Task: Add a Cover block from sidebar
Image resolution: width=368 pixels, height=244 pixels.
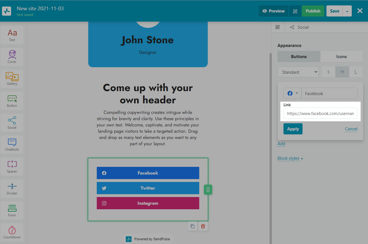Action: tap(12, 57)
